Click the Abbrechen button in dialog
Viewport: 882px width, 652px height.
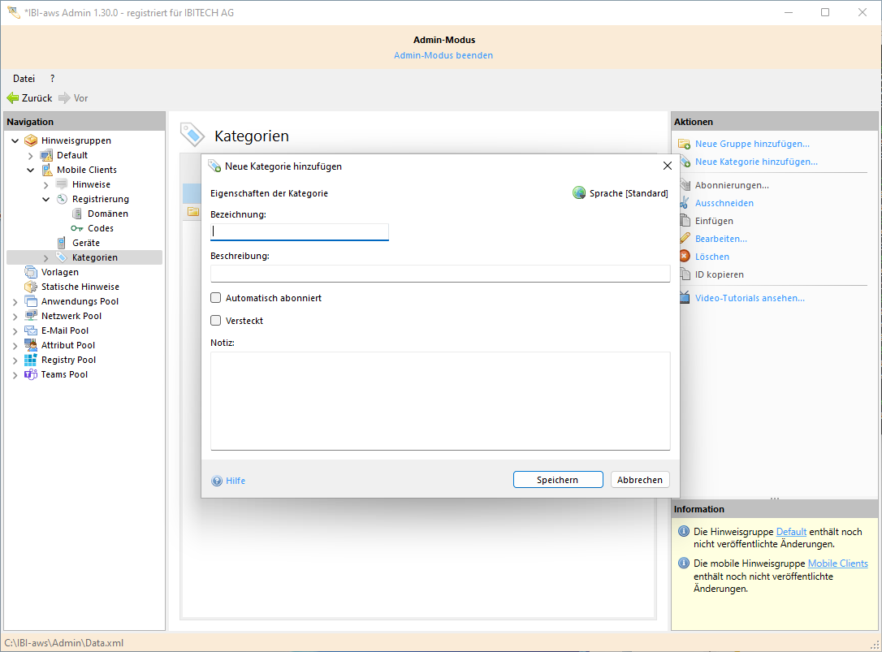tap(640, 480)
